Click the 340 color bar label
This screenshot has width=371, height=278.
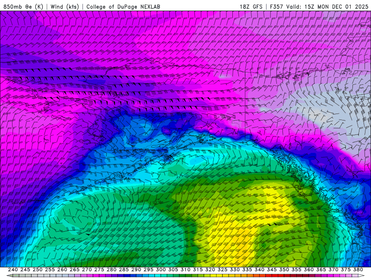pos(259,270)
